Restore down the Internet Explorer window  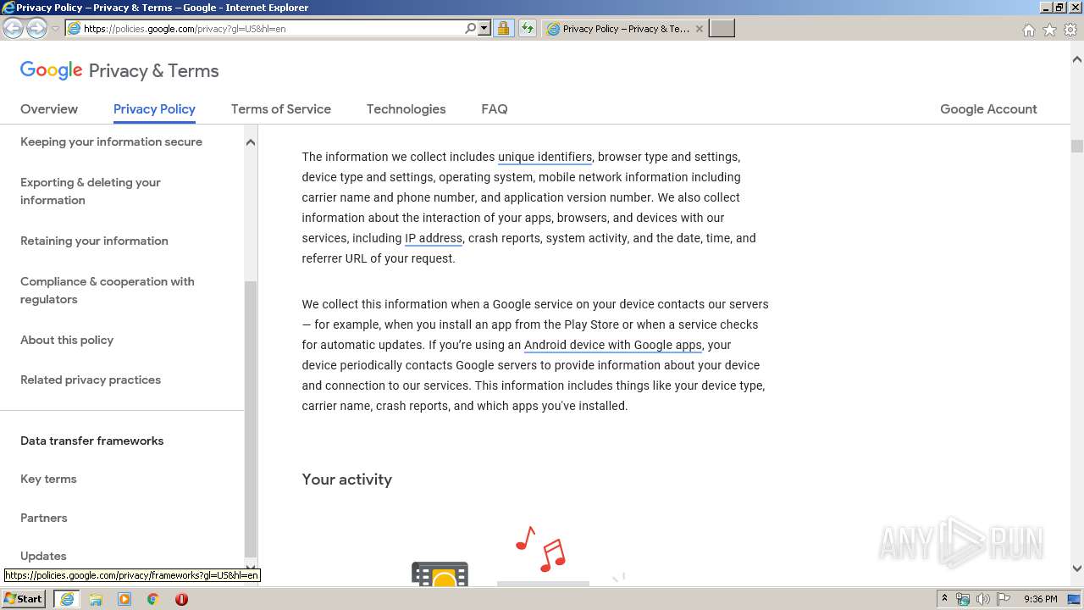coord(1059,8)
